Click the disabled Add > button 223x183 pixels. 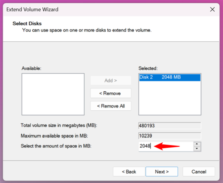pyautogui.click(x=111, y=81)
